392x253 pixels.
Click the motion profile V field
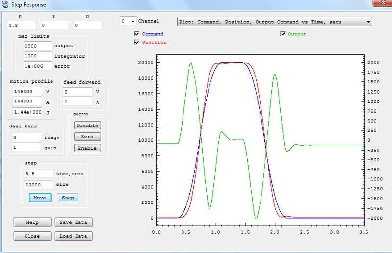click(x=27, y=92)
